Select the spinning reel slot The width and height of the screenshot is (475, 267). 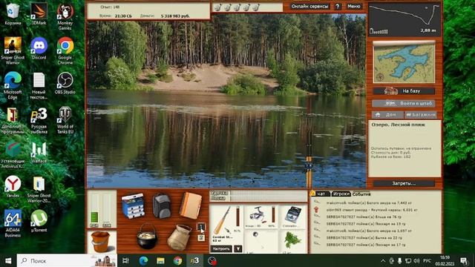click(261, 217)
